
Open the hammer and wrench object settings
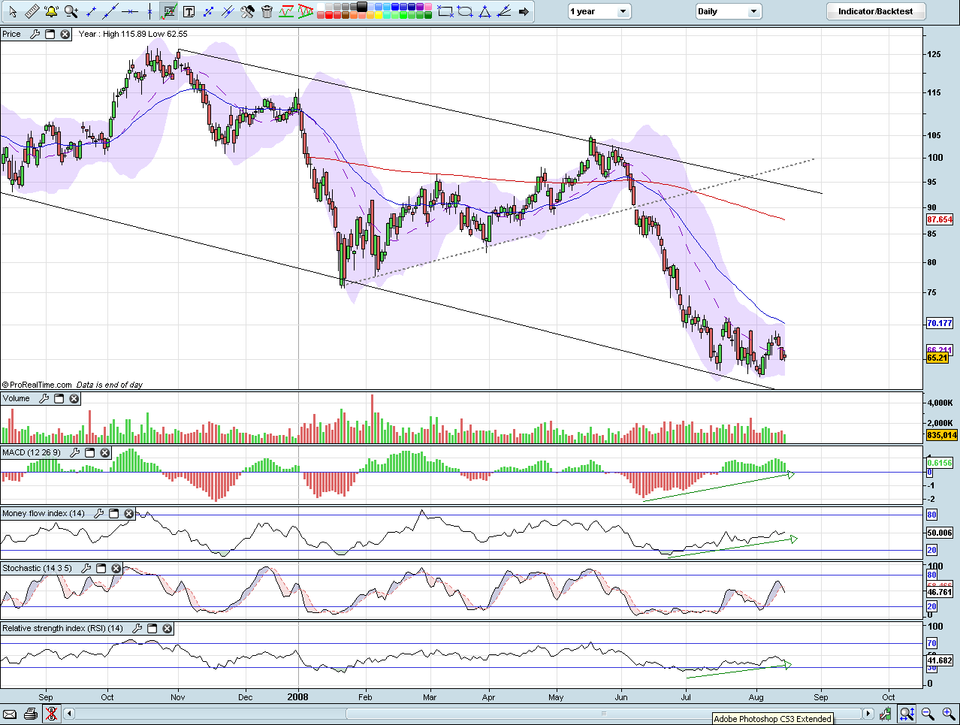247,11
